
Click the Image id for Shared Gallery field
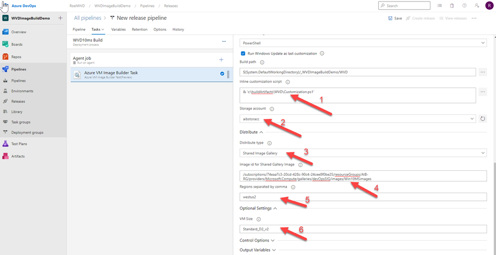(x=363, y=176)
